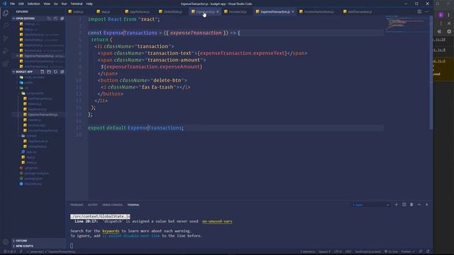Open the Selection menu

point(33,4)
